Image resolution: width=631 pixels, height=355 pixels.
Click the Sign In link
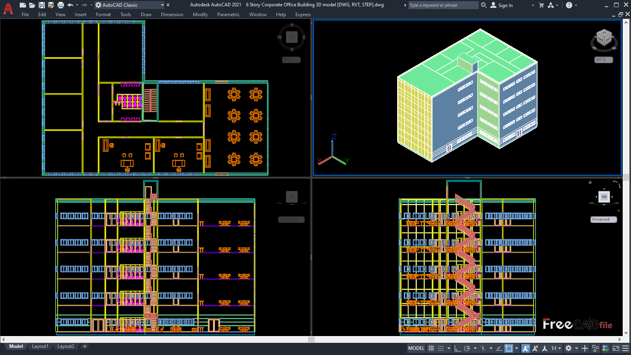tap(505, 5)
